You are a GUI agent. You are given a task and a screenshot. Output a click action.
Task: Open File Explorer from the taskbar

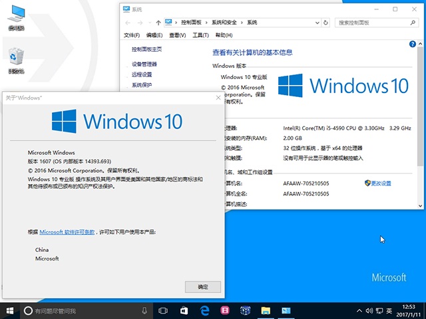[x=266, y=310]
